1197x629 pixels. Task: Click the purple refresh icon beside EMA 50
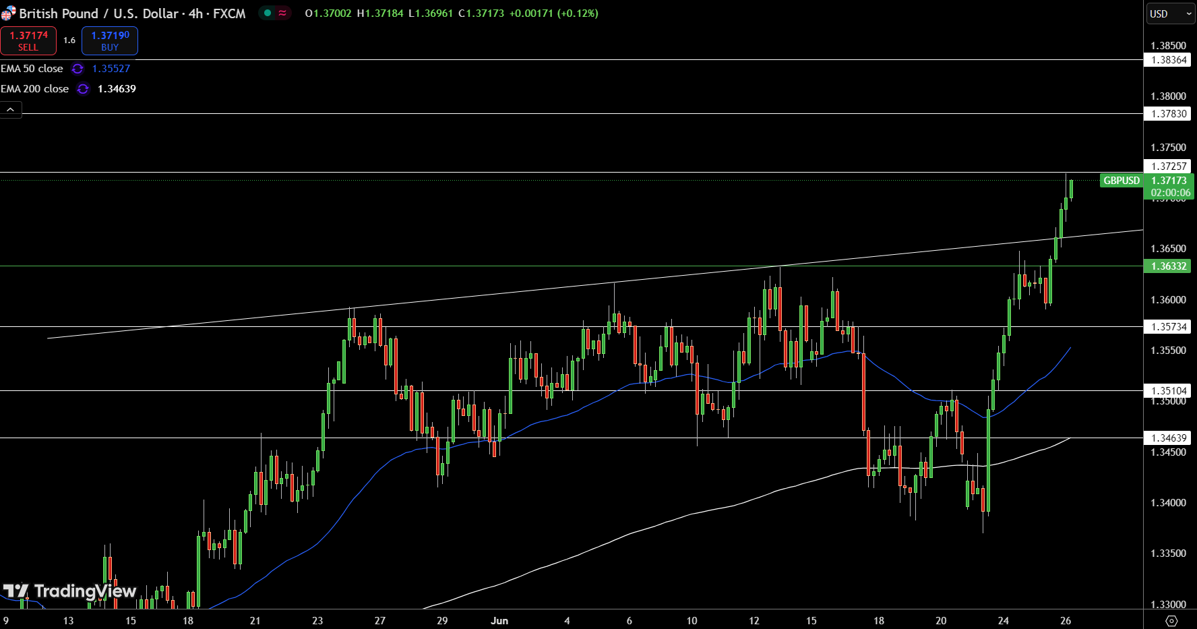(78, 69)
